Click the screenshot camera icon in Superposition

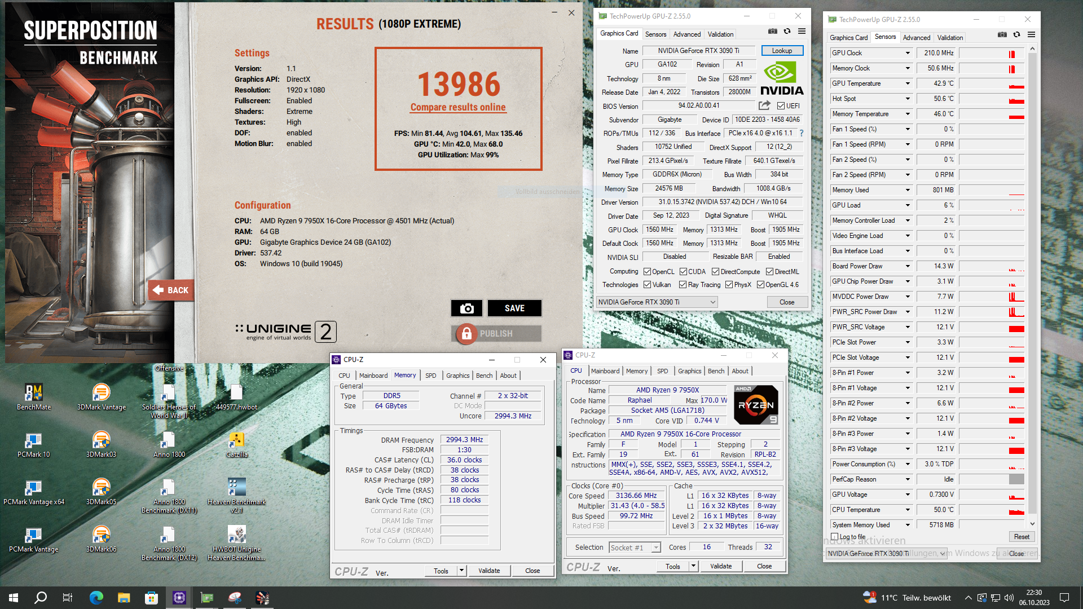(x=466, y=308)
